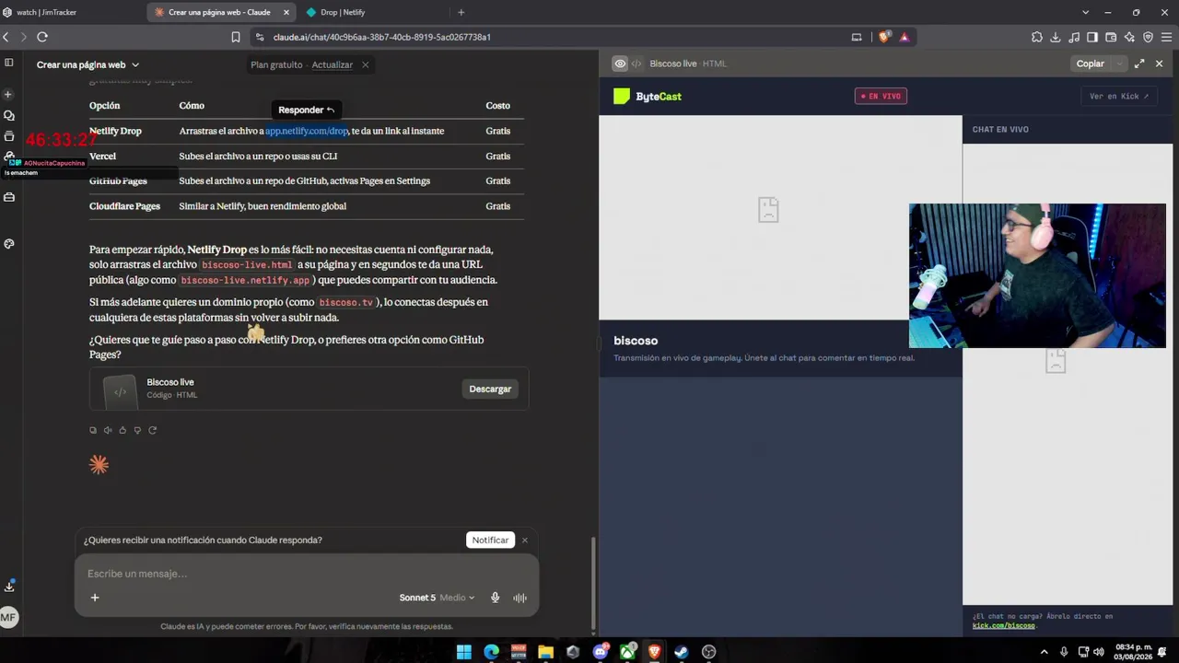1179x663 pixels.
Task: Bookmark this page with the bookmark icon
Action: (236, 37)
